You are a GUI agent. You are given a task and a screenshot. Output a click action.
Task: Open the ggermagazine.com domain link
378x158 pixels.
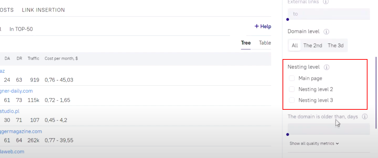click(x=21, y=131)
